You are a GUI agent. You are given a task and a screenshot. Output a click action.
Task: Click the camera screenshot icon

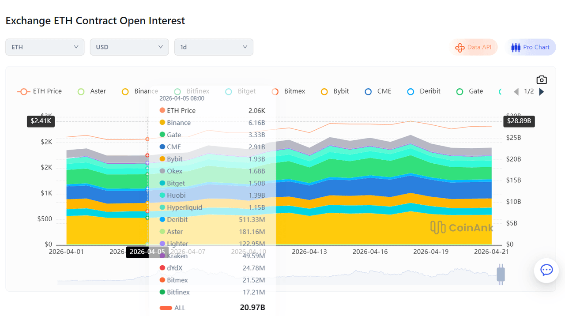point(542,80)
